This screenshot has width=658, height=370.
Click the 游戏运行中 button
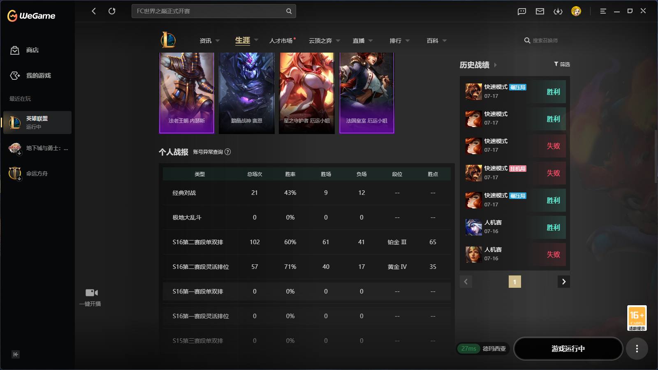click(568, 349)
